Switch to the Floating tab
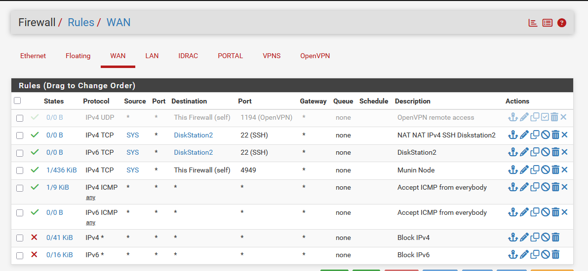The image size is (588, 271). [x=78, y=56]
